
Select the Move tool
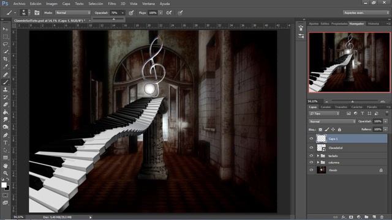(6, 29)
